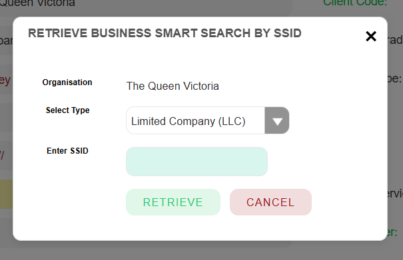Screen dimensions: 403x260
Task: Open the Limited Company (LLC) combo box
Action: pos(207,120)
